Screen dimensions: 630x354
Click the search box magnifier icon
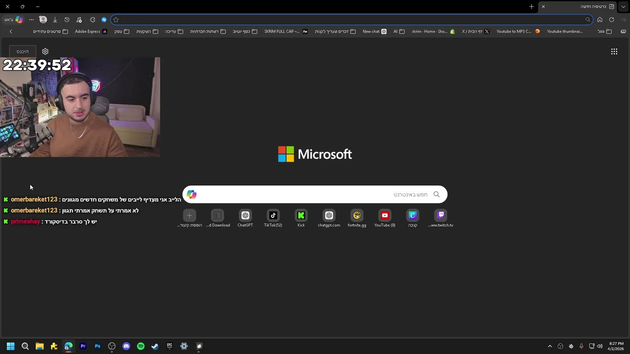click(x=436, y=194)
